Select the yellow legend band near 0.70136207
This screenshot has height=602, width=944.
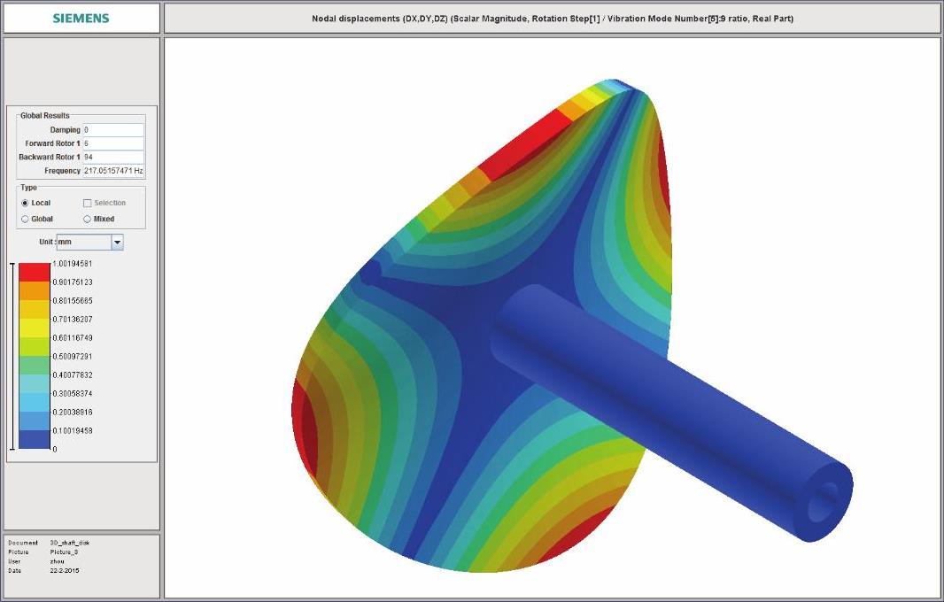[35, 328]
